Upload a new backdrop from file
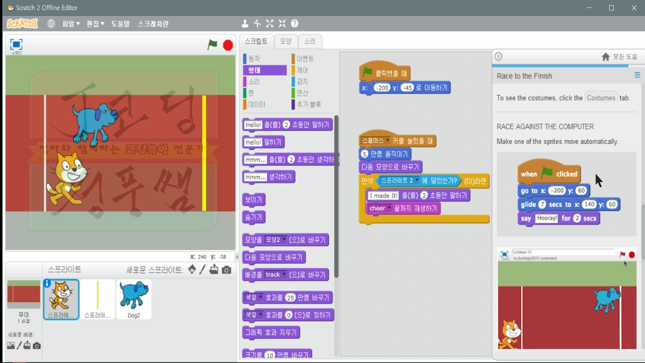The height and width of the screenshot is (363, 645). tap(27, 345)
